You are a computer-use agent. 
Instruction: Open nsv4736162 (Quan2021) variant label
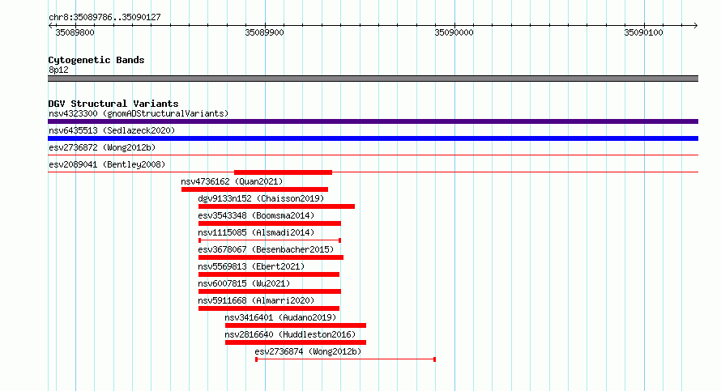tap(232, 181)
